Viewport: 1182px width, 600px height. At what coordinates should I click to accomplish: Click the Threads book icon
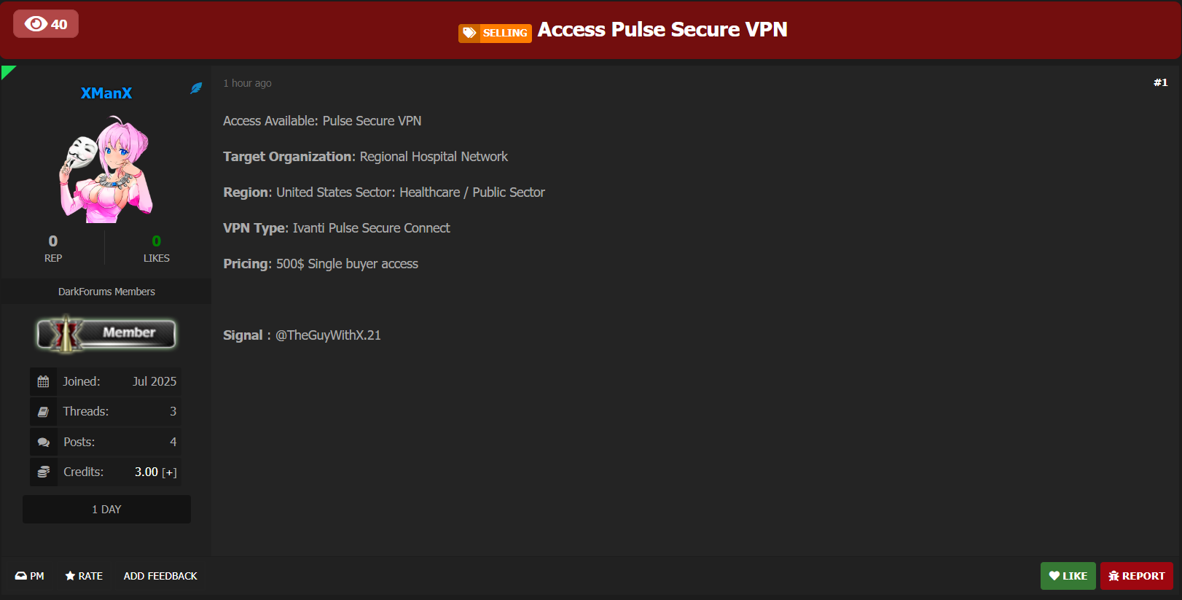click(44, 412)
